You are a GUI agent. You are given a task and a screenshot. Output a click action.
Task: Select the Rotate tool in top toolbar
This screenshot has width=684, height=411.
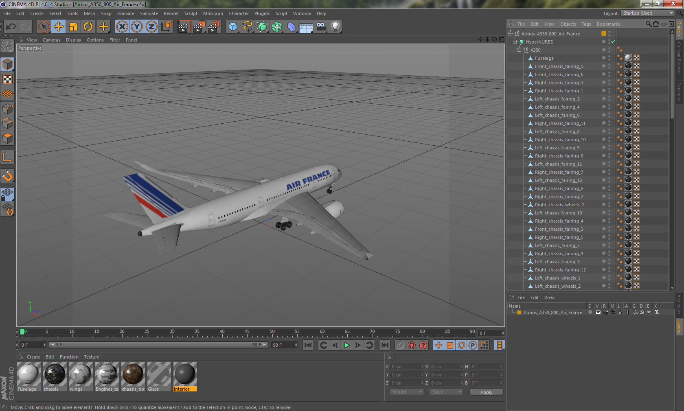[x=88, y=27]
